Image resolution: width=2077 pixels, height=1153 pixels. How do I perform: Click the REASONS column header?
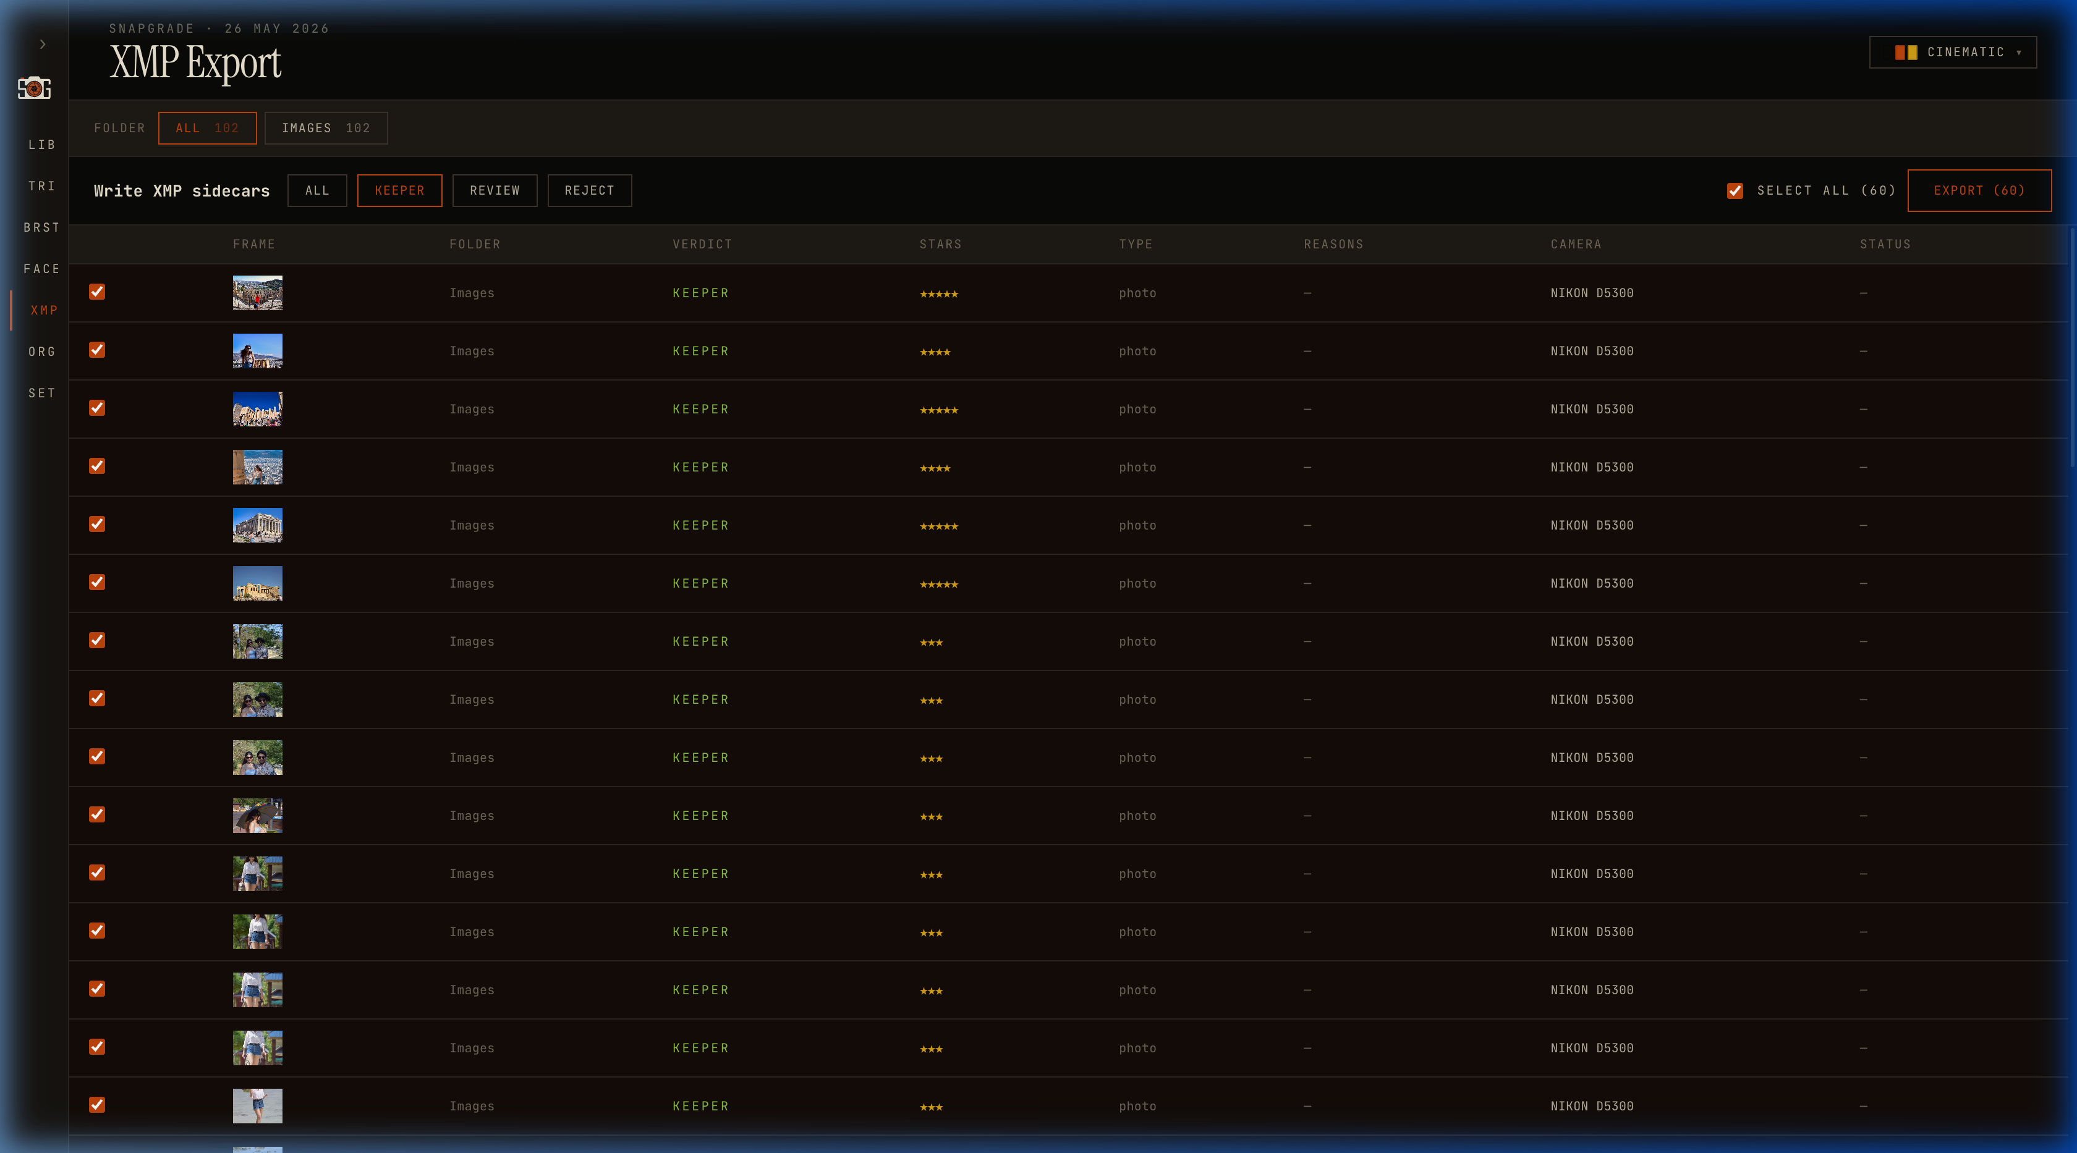pos(1333,244)
